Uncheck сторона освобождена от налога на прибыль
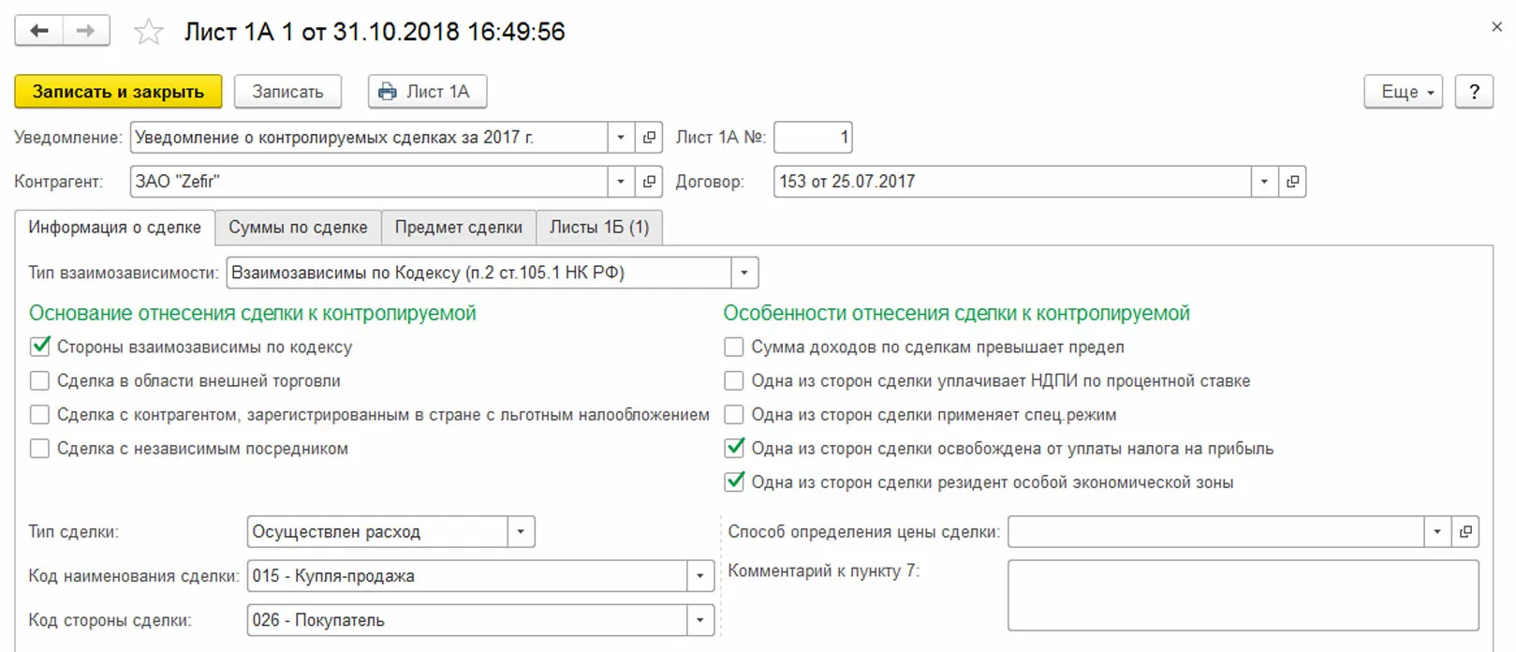 [x=735, y=448]
